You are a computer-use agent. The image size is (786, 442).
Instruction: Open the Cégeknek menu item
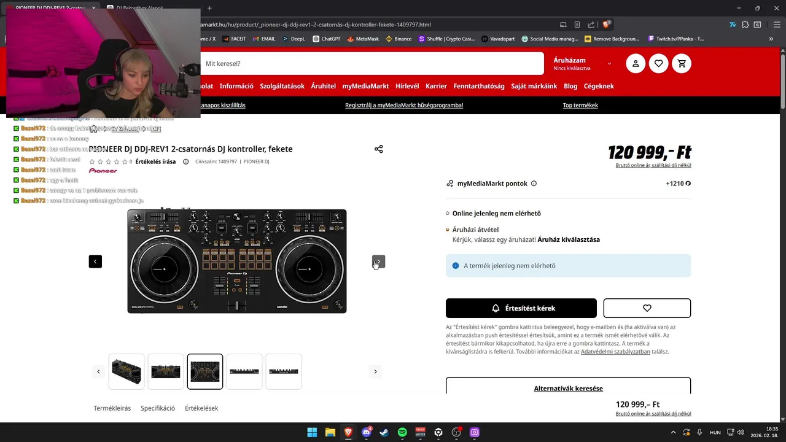599,86
